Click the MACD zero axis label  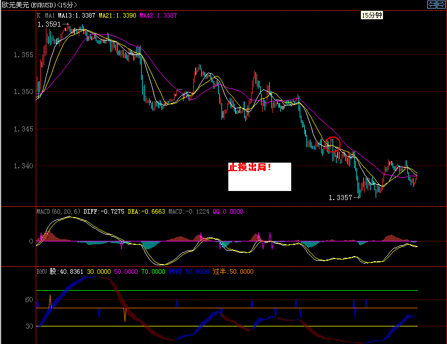[x=31, y=241]
